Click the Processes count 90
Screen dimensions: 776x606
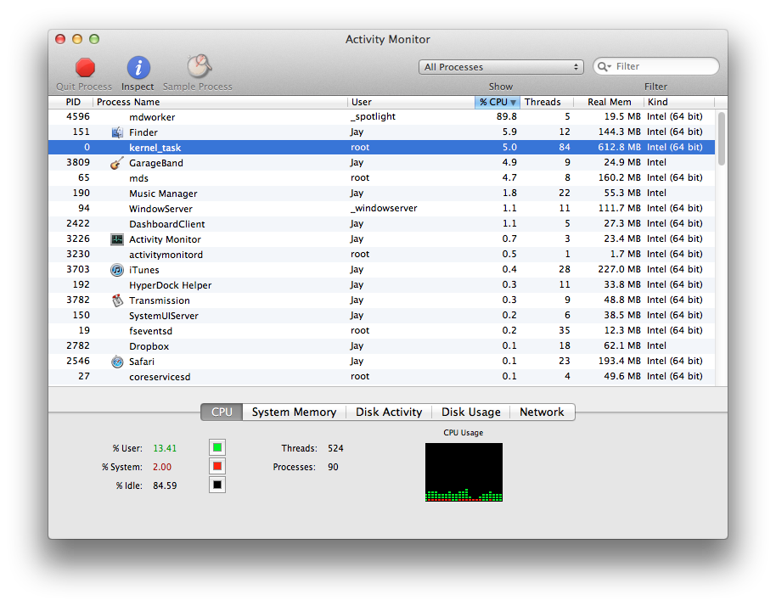click(x=333, y=467)
